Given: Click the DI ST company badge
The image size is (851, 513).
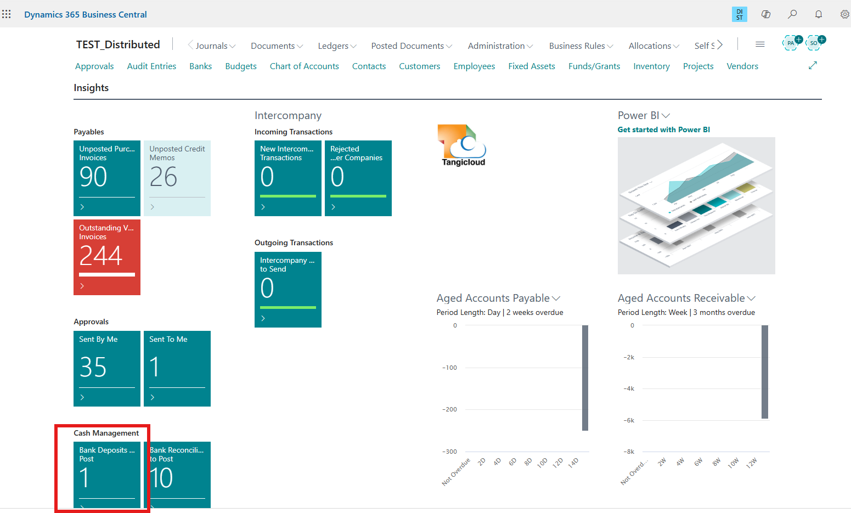Looking at the screenshot, I should [740, 14].
